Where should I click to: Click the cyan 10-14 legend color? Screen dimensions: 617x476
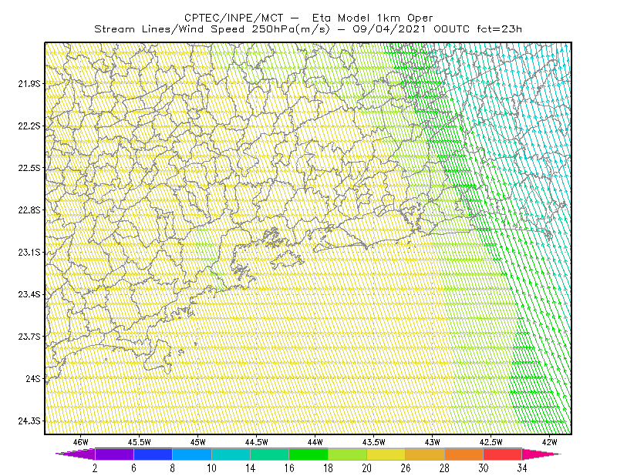click(231, 454)
